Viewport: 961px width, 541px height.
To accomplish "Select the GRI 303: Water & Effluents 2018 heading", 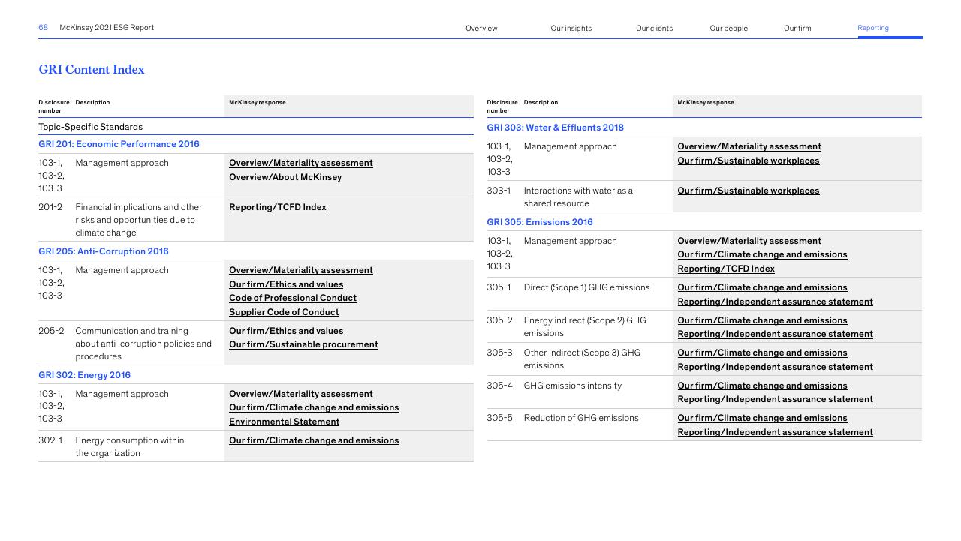I will pyautogui.click(x=555, y=128).
